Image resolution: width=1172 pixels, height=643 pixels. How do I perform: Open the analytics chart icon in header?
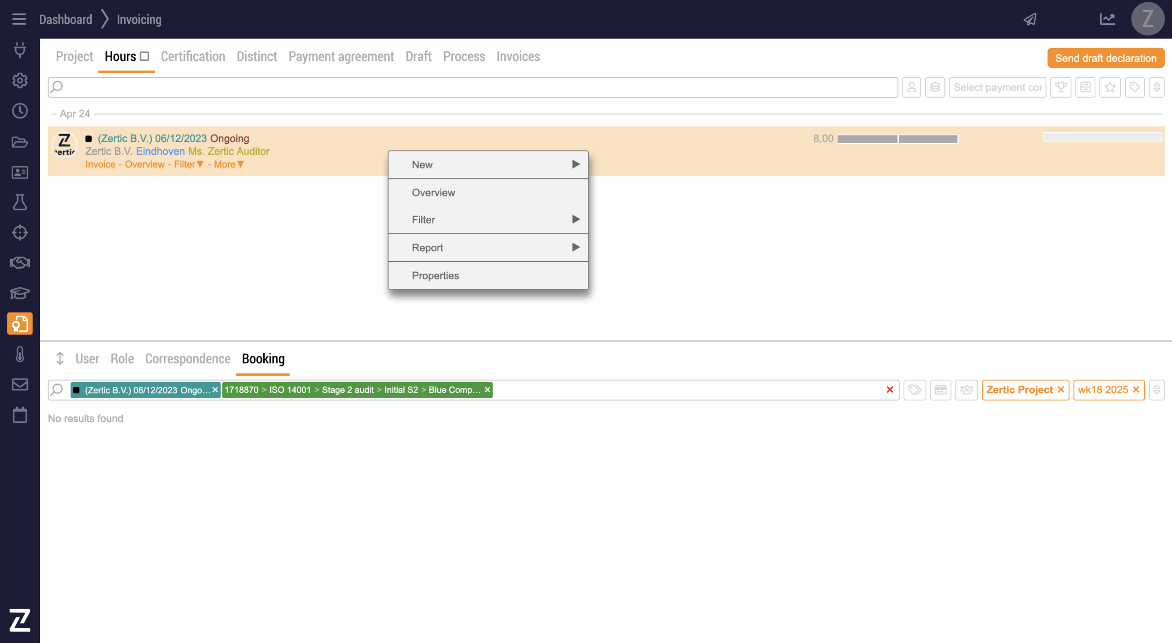[1107, 19]
